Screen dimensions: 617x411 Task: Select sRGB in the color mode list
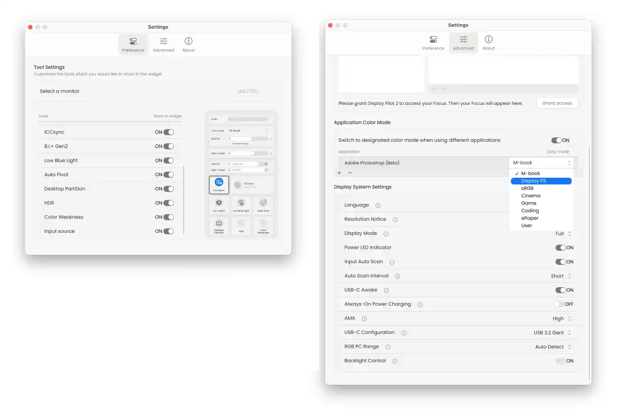tap(528, 189)
